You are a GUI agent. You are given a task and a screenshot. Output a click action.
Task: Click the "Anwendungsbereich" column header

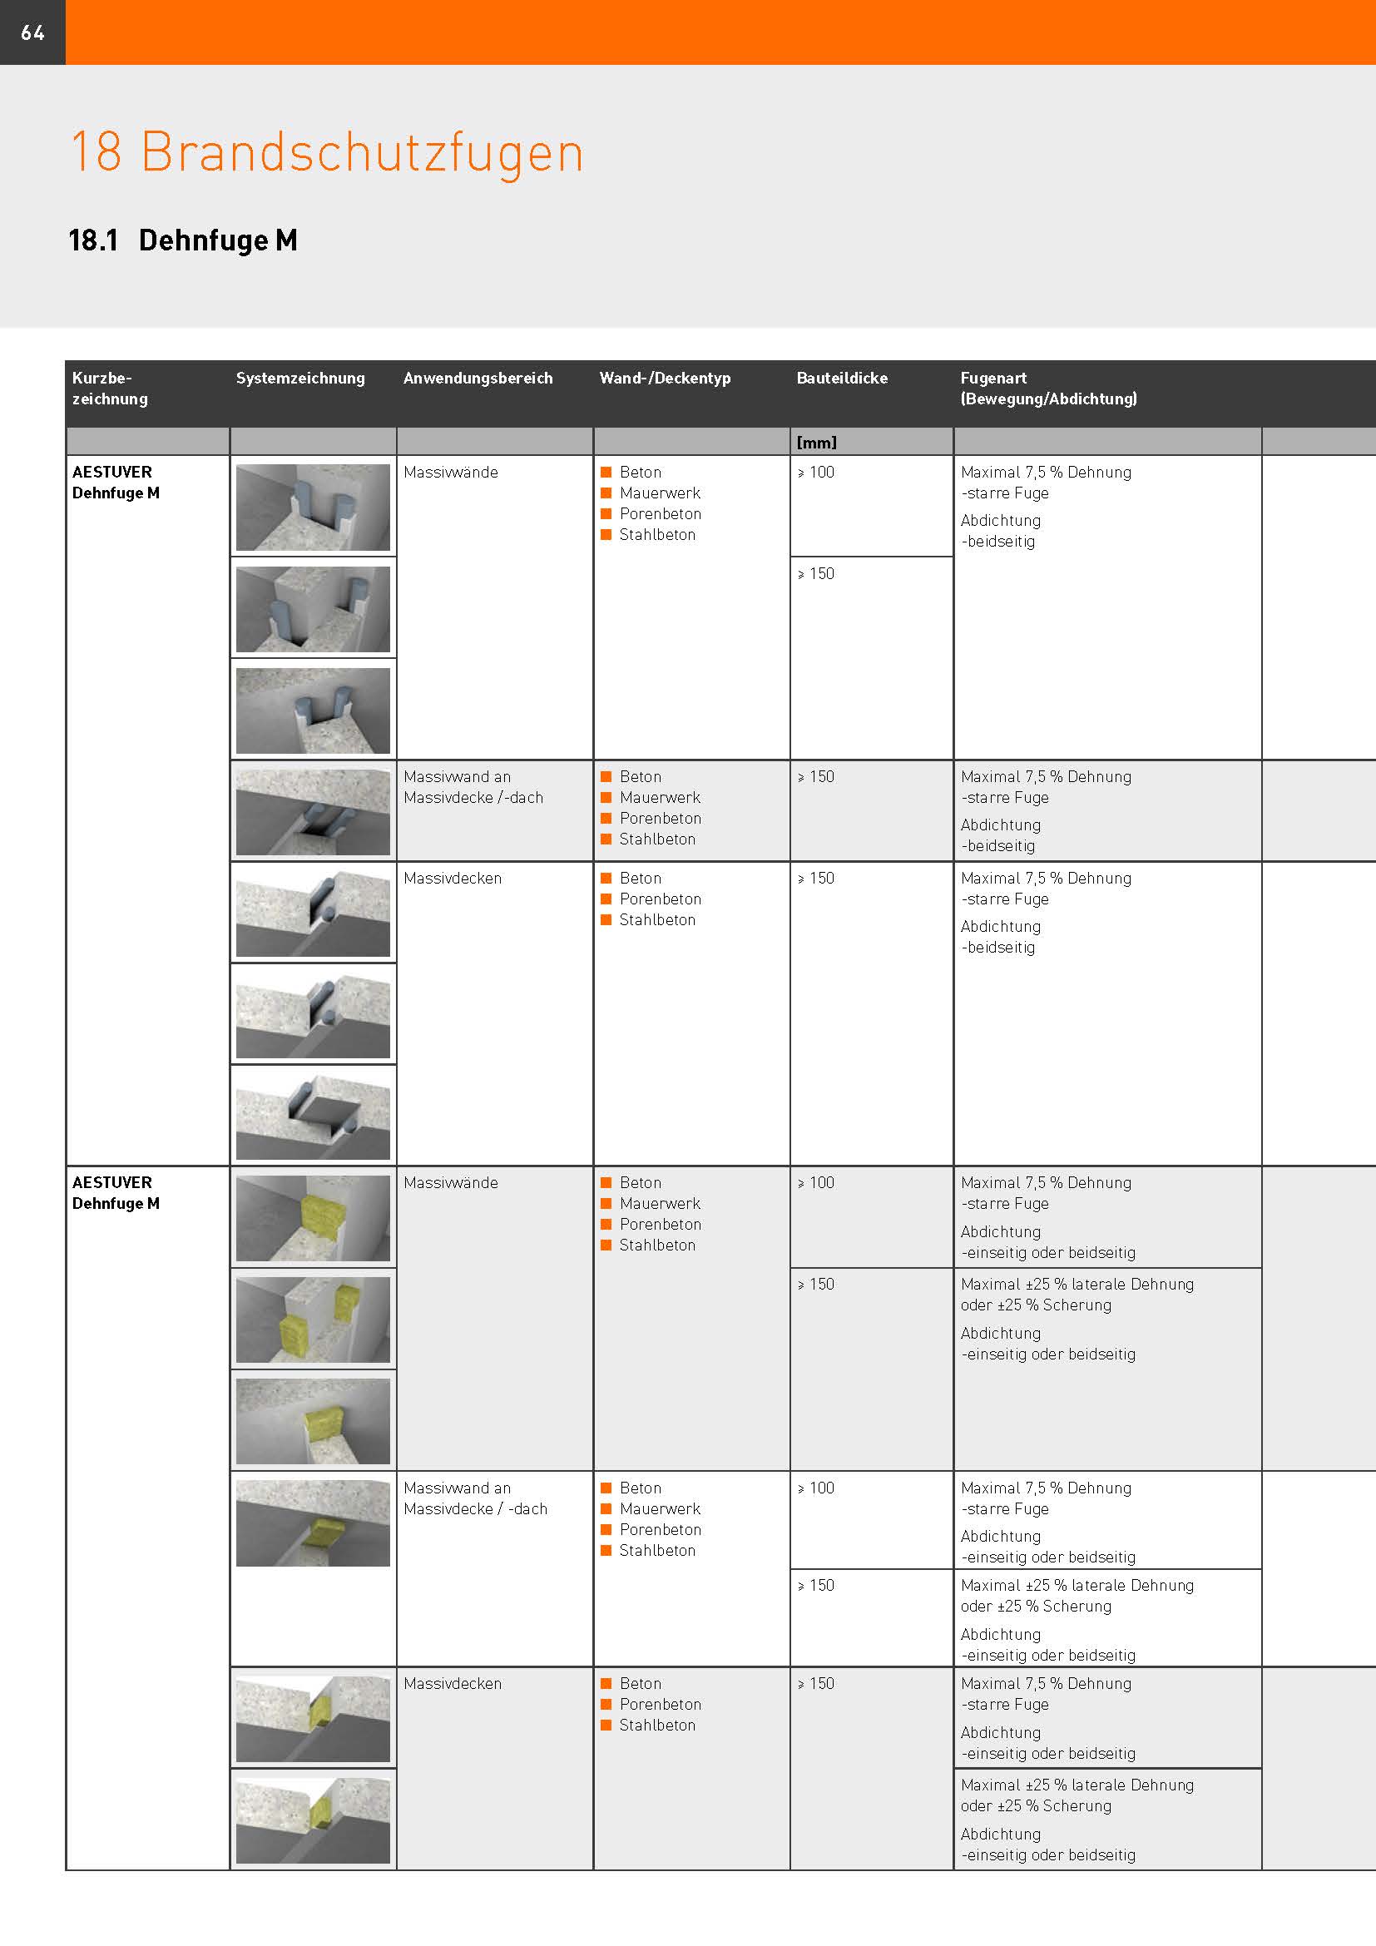(x=477, y=378)
